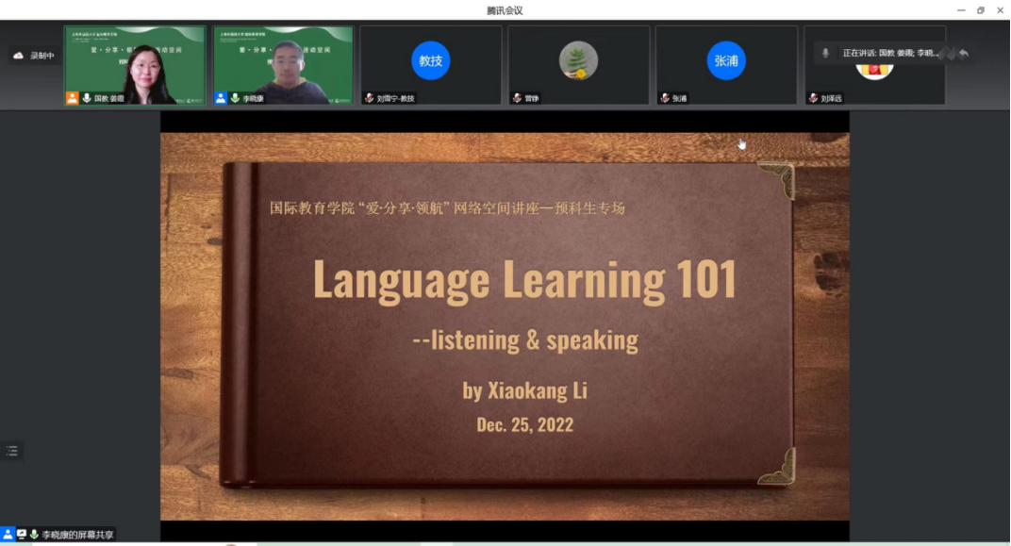This screenshot has width=1011, height=546.
Task: Click the 录制中 recording label
Action: (x=42, y=56)
